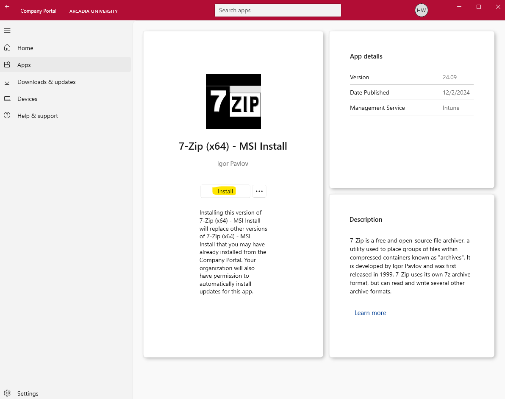Click the Help & support question icon
The image size is (505, 399).
(7, 115)
